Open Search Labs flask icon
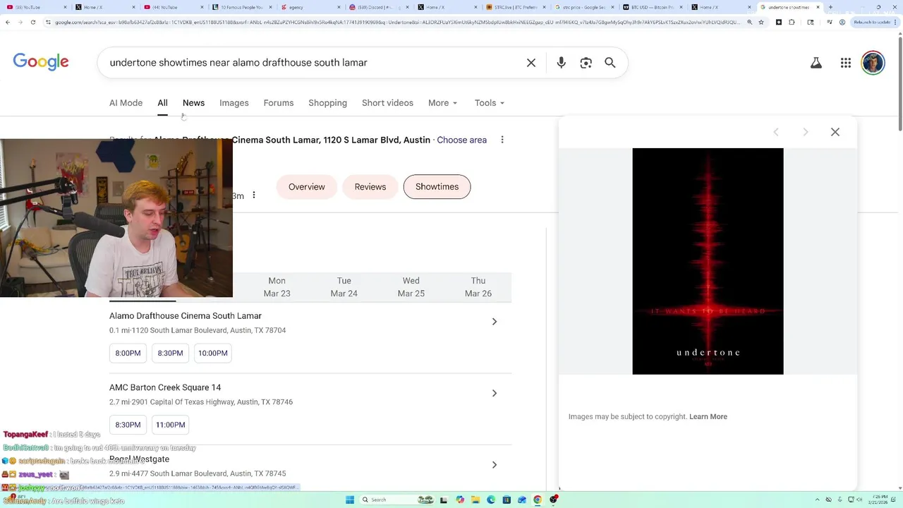903x508 pixels. pyautogui.click(x=816, y=63)
